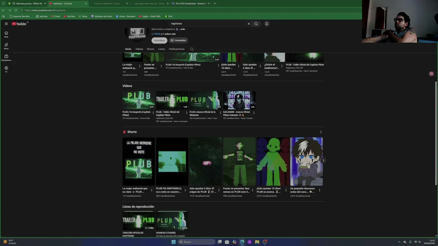Switch to the Shorts channel tab

[151, 49]
